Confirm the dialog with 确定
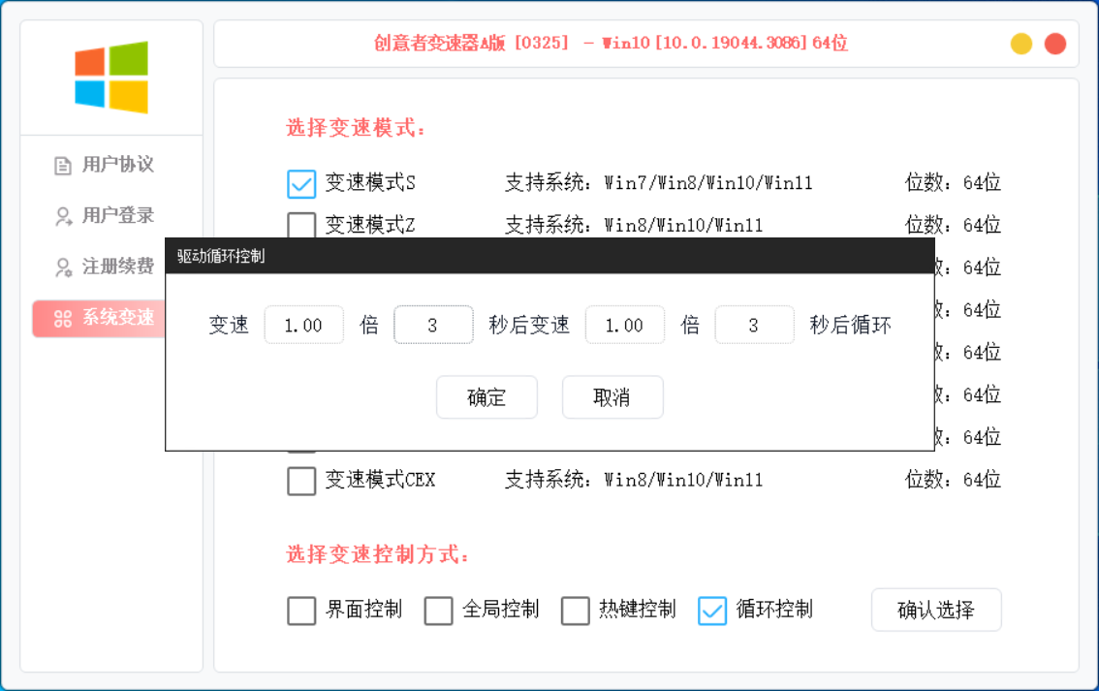This screenshot has height=691, width=1099. 487,397
